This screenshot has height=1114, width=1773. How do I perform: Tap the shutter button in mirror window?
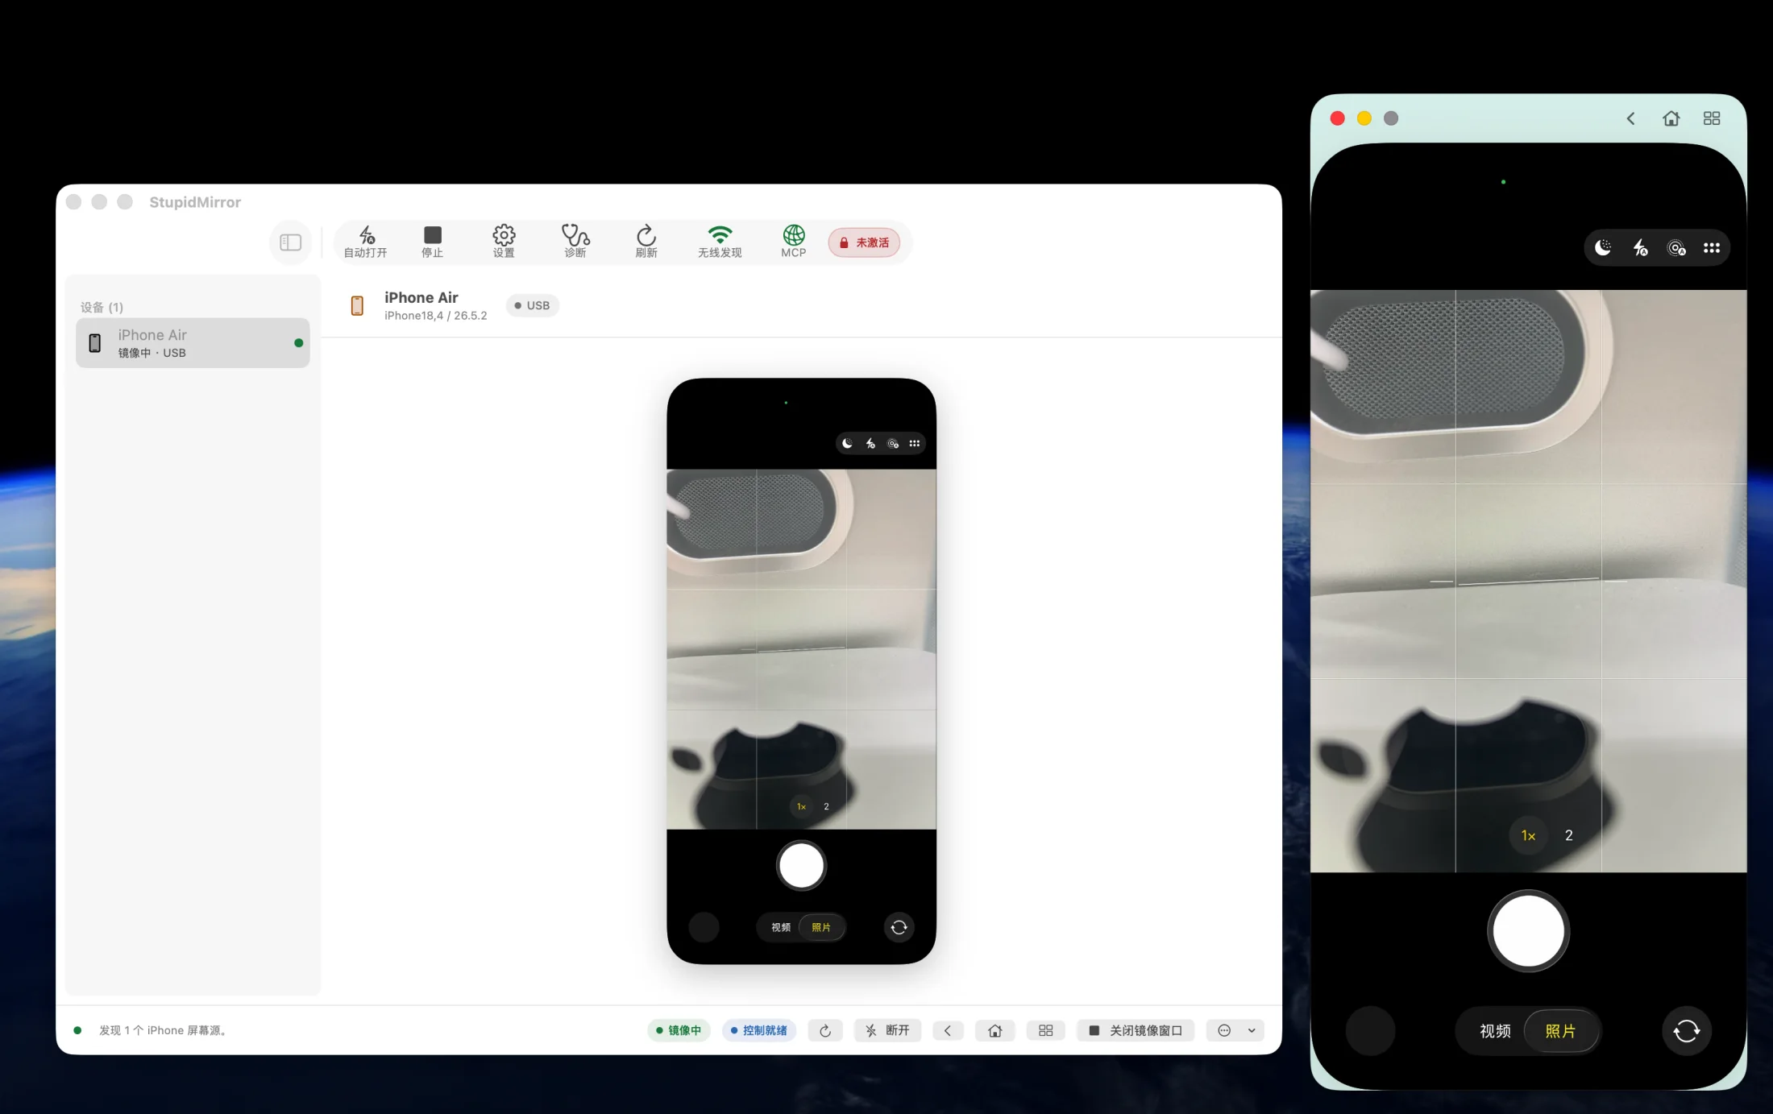(x=1528, y=931)
